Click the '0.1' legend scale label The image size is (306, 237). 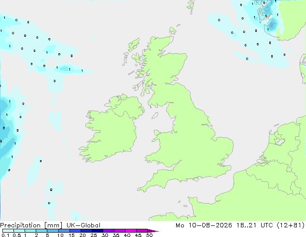coord(5,235)
